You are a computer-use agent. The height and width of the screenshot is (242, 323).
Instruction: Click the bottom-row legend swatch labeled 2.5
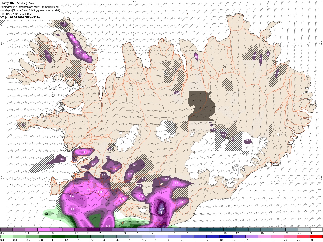coord(97,237)
